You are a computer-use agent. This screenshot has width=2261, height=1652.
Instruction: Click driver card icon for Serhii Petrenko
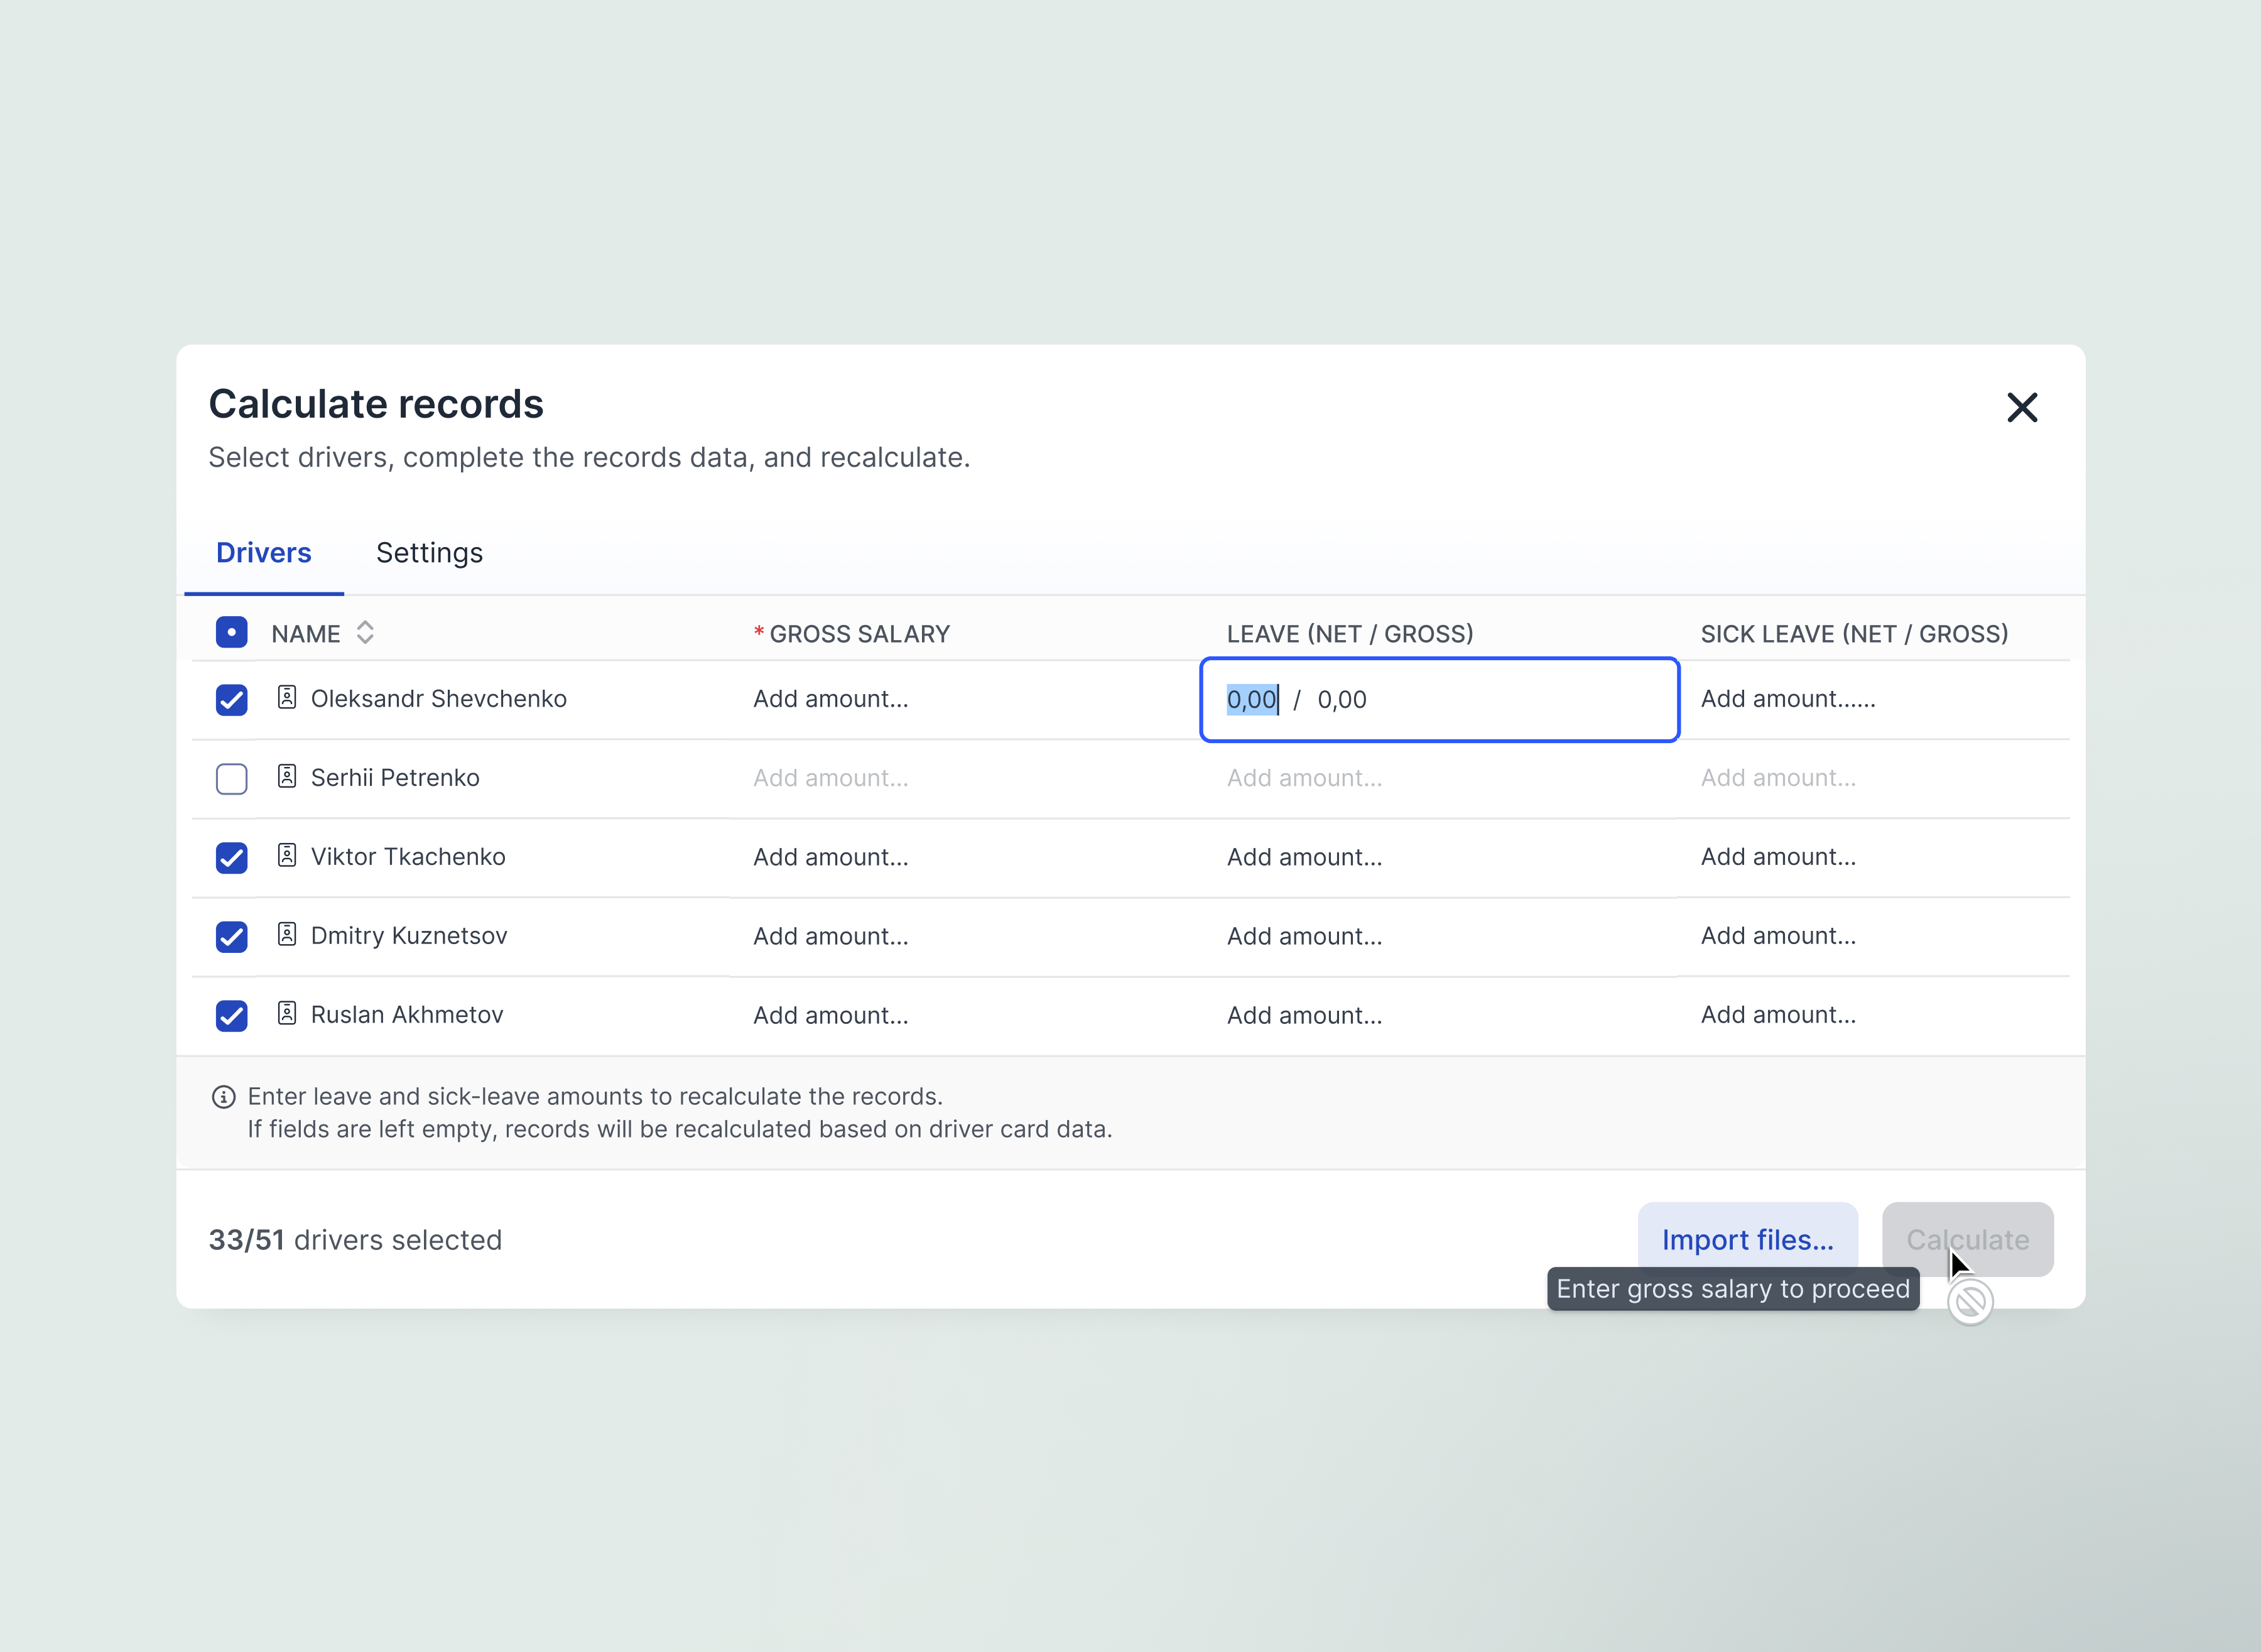(x=287, y=776)
